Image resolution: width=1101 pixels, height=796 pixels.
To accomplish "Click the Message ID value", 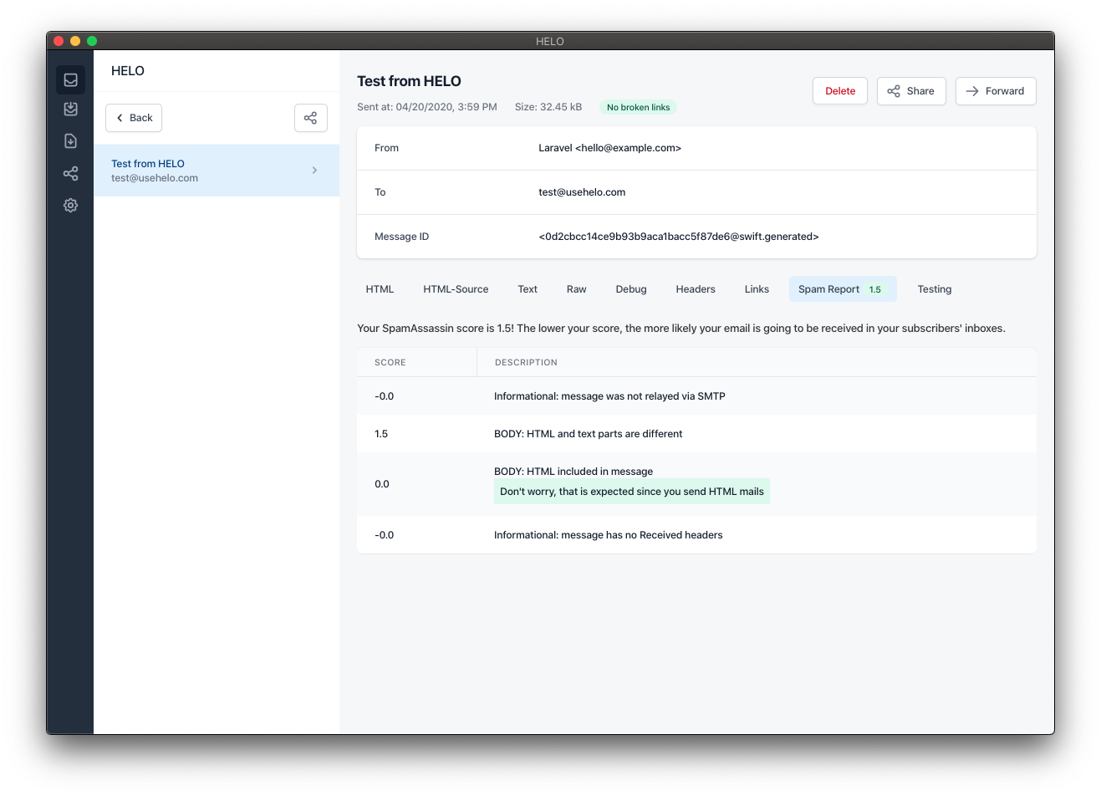I will pos(678,237).
